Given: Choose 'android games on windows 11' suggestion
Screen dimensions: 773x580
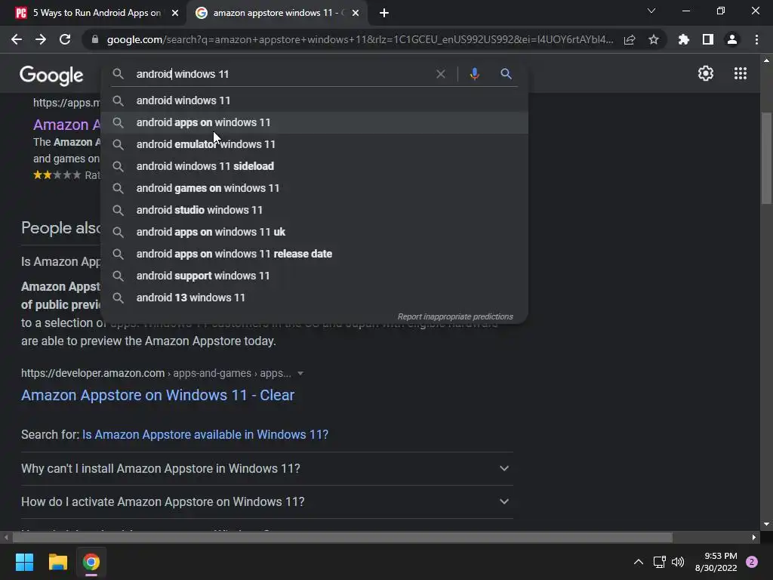Looking at the screenshot, I should (315, 188).
